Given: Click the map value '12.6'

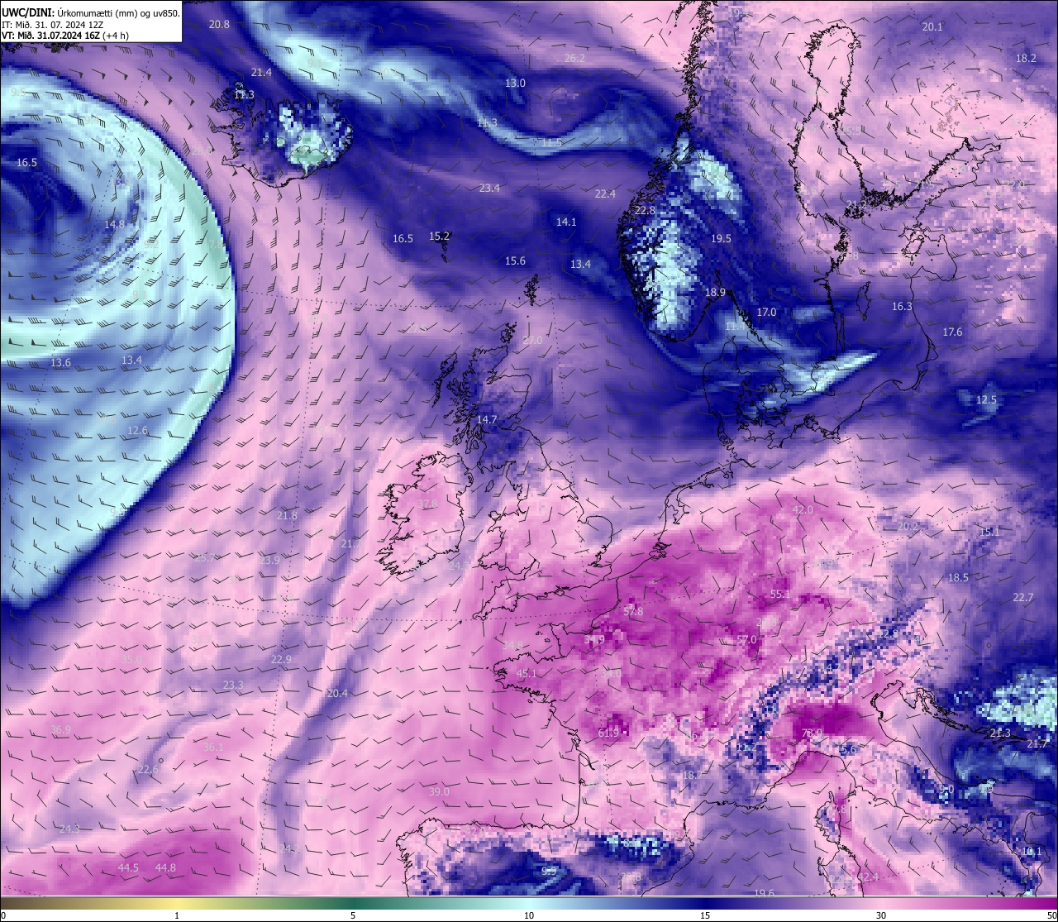Looking at the screenshot, I should (137, 431).
